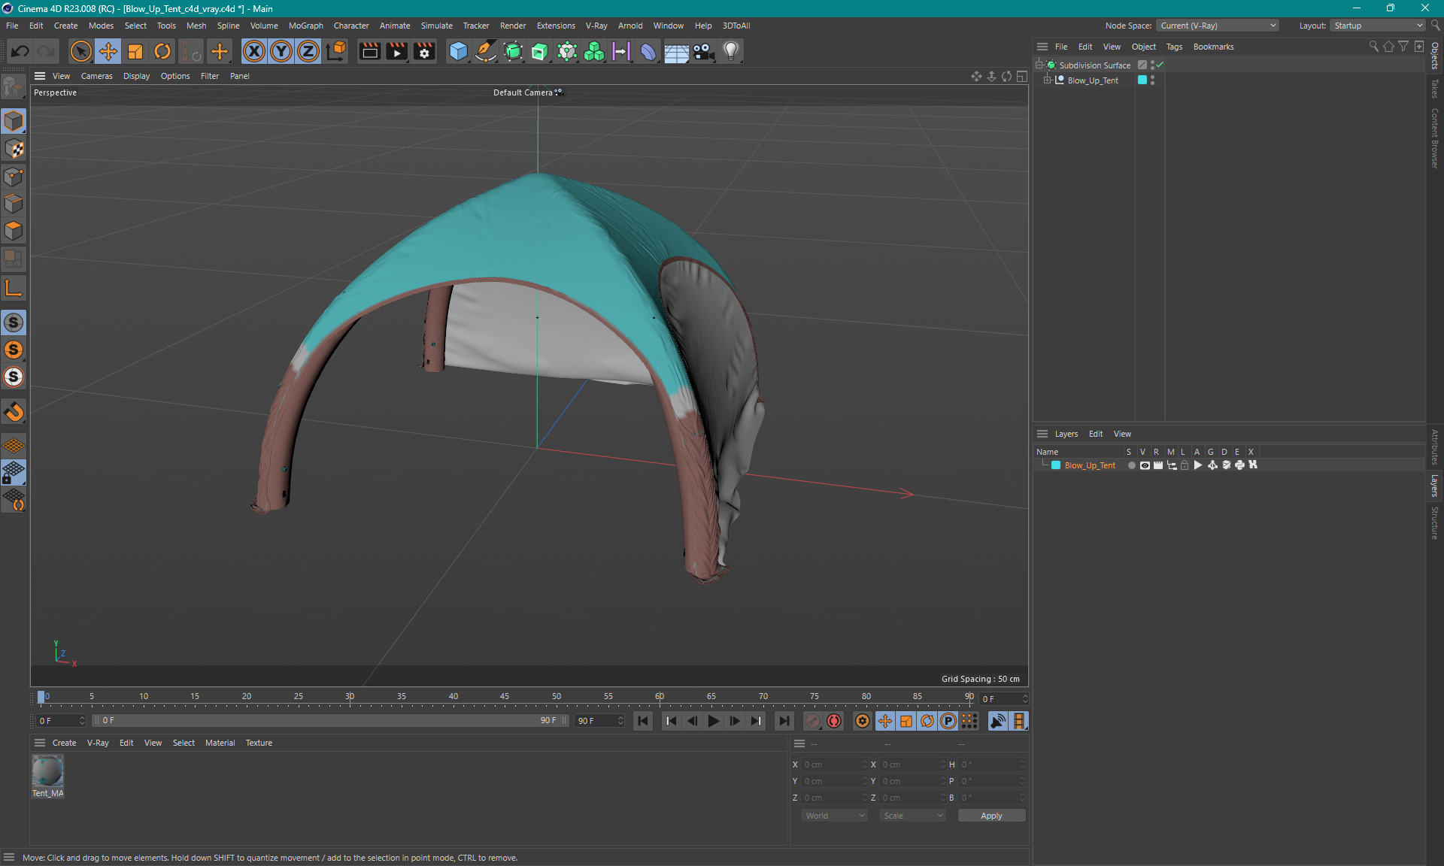
Task: Open Edit Render Settings icon
Action: [424, 51]
